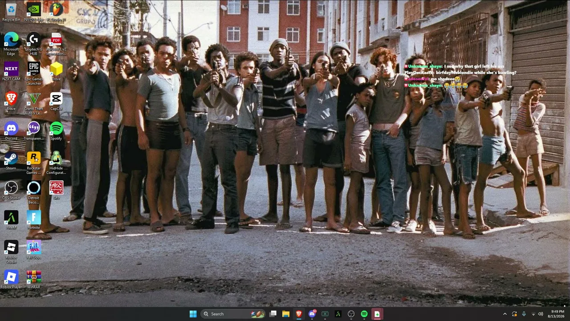The width and height of the screenshot is (570, 321).
Task: Open FiveM from the taskbar
Action: click(x=338, y=314)
